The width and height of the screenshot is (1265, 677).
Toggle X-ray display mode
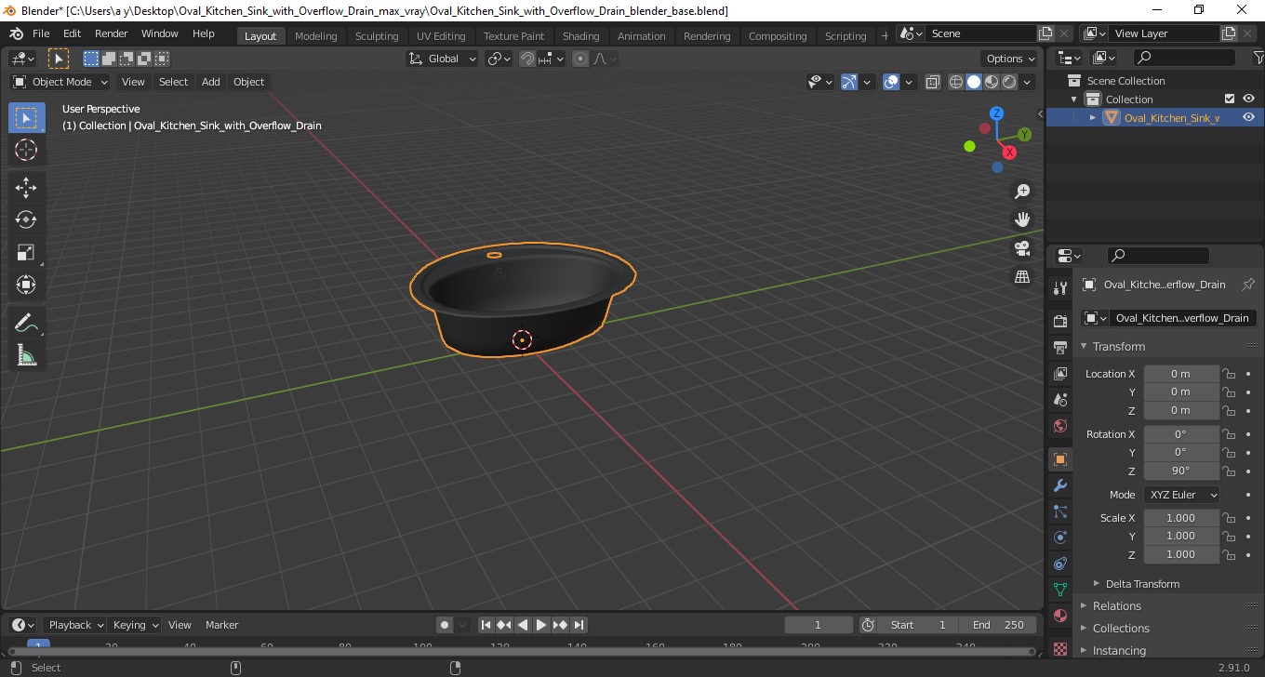point(933,82)
